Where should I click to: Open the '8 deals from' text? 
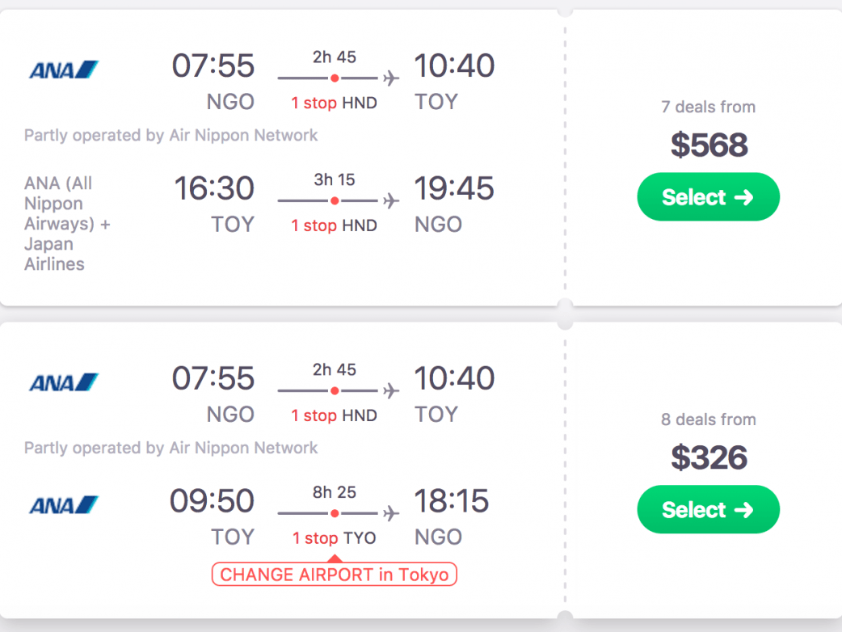(708, 419)
